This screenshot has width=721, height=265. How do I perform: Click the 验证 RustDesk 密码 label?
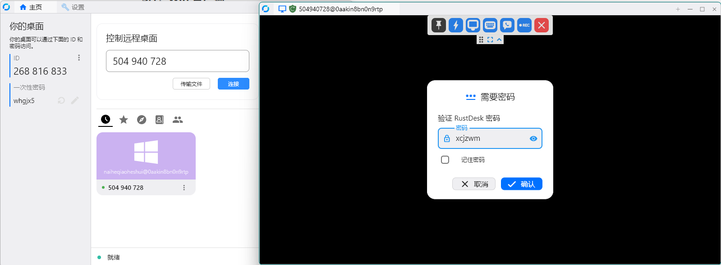(469, 118)
